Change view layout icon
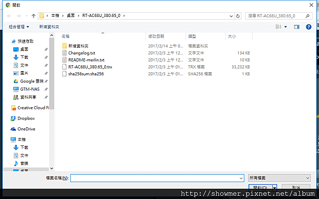 [x=278, y=27]
